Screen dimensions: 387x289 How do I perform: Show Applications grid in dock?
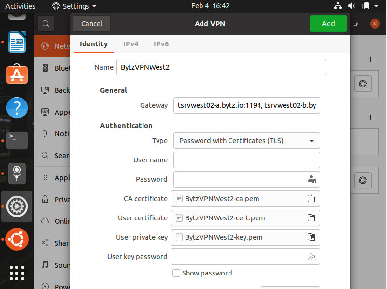pyautogui.click(x=17, y=273)
